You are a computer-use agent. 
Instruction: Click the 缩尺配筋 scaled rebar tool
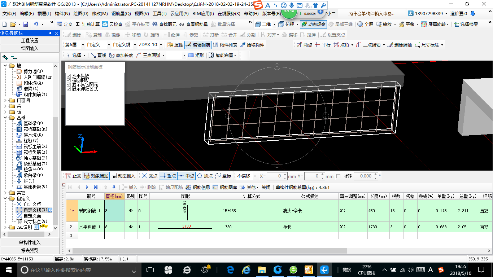click(171, 187)
